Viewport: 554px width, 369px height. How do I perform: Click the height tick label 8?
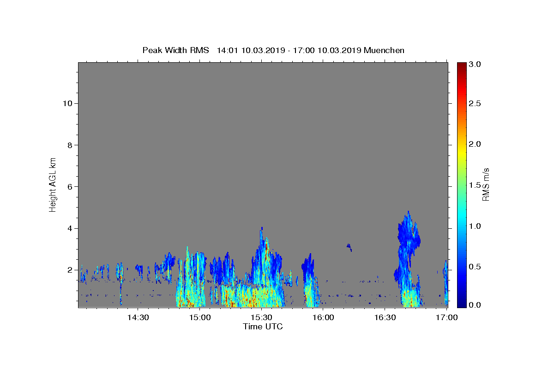pyautogui.click(x=70, y=145)
